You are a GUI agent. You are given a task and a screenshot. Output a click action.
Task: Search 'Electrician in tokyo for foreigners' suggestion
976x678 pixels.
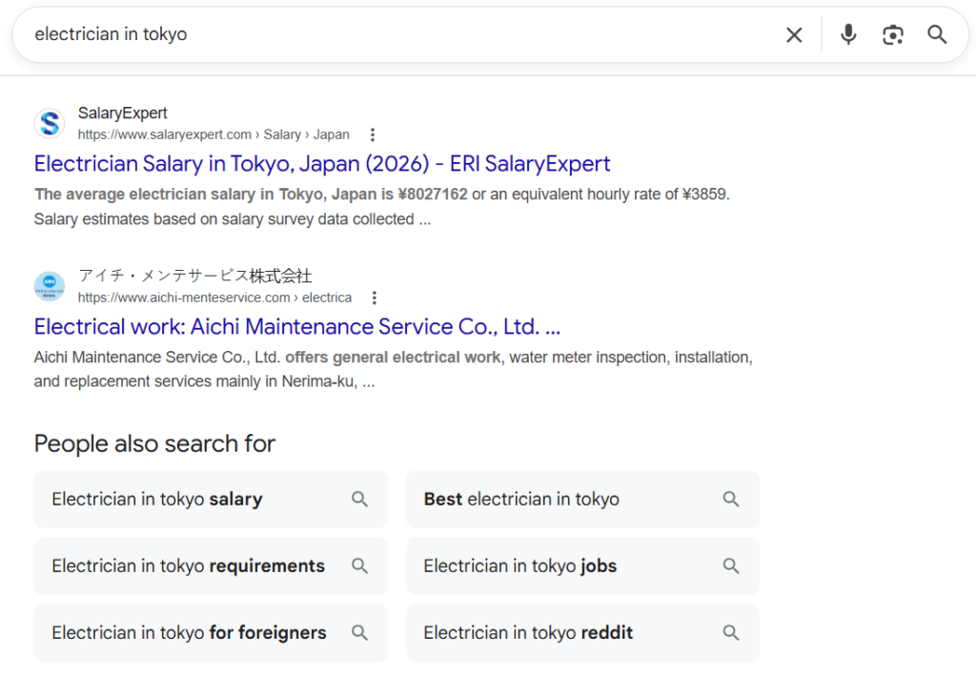[211, 632]
